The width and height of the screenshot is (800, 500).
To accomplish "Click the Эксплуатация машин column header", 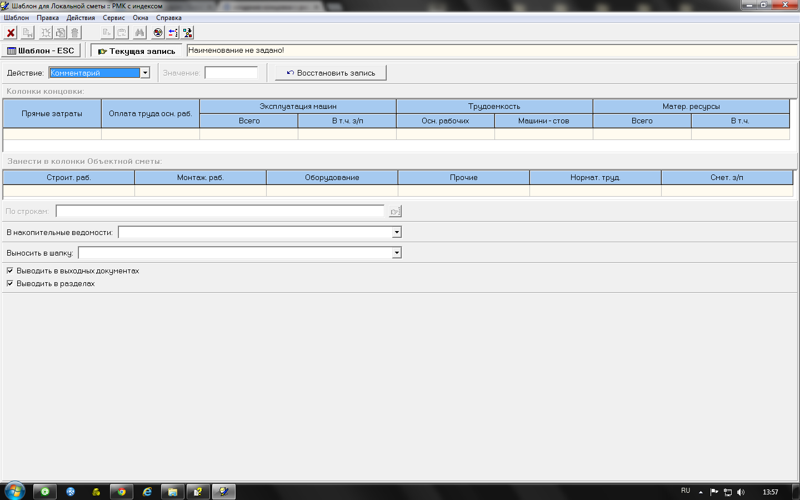I will (298, 107).
